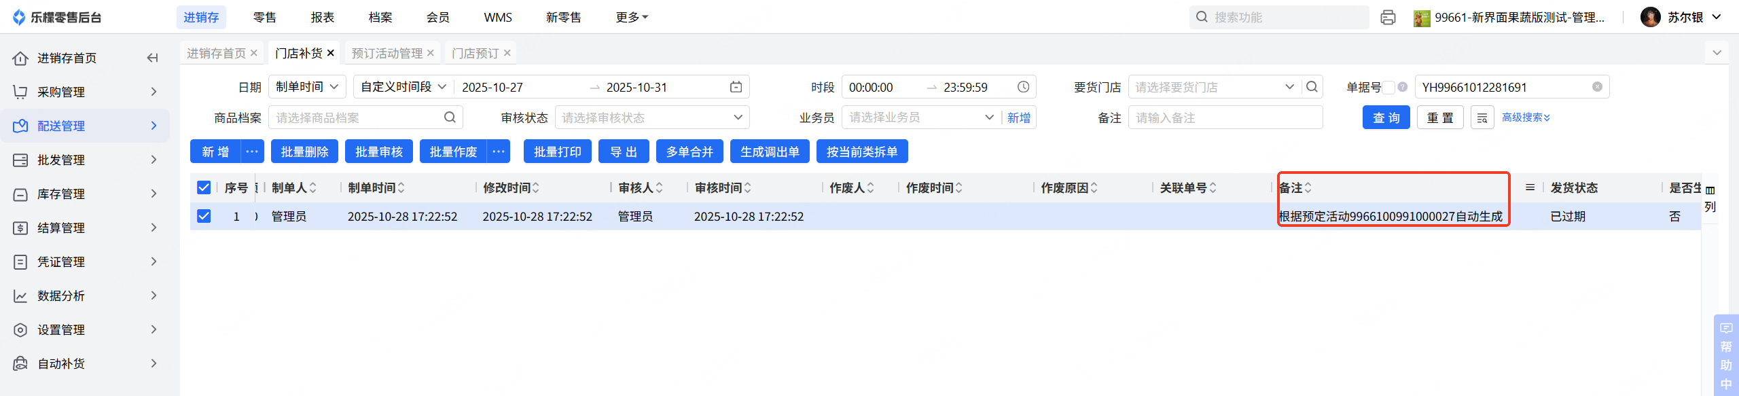Open the filter settings icon beside 重置

pyautogui.click(x=1482, y=118)
